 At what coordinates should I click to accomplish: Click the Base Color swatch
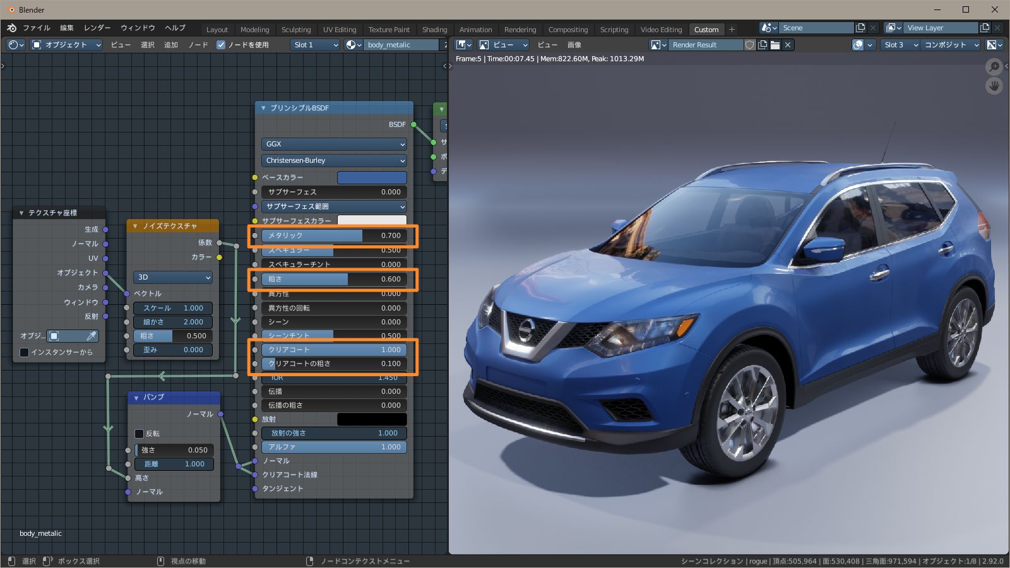[372, 177]
